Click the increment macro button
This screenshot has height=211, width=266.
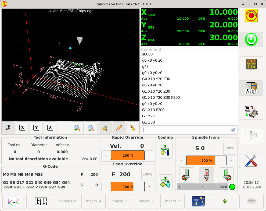coord(67,201)
